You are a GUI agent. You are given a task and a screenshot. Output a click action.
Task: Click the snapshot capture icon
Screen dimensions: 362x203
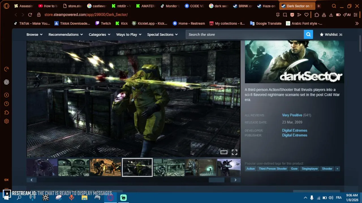coord(285,15)
